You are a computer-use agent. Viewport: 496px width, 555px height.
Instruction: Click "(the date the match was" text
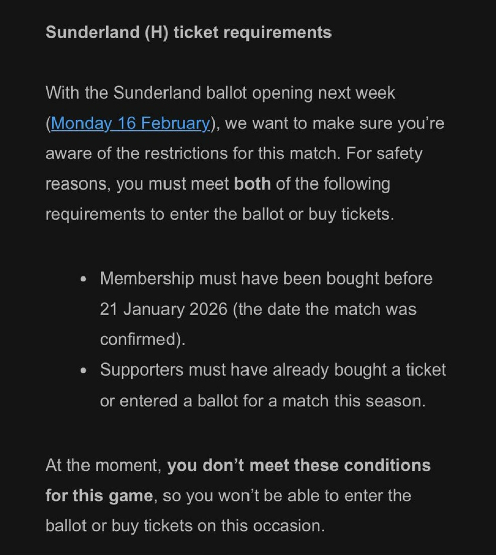click(324, 309)
